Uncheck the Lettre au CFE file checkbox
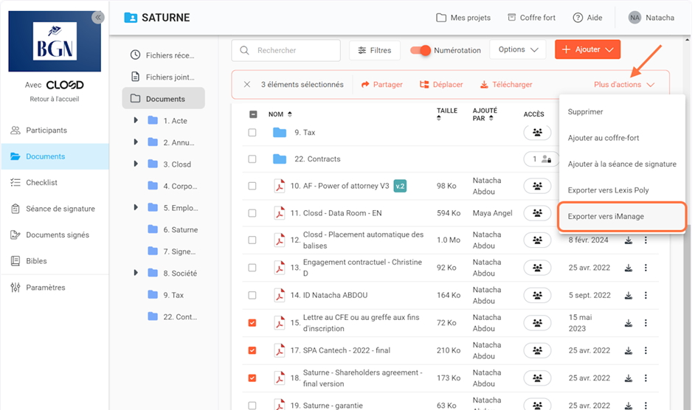The image size is (695, 410). tap(252, 322)
